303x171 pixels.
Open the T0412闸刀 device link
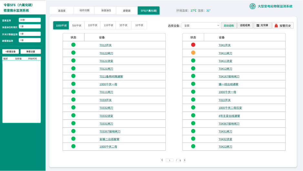[225, 69]
